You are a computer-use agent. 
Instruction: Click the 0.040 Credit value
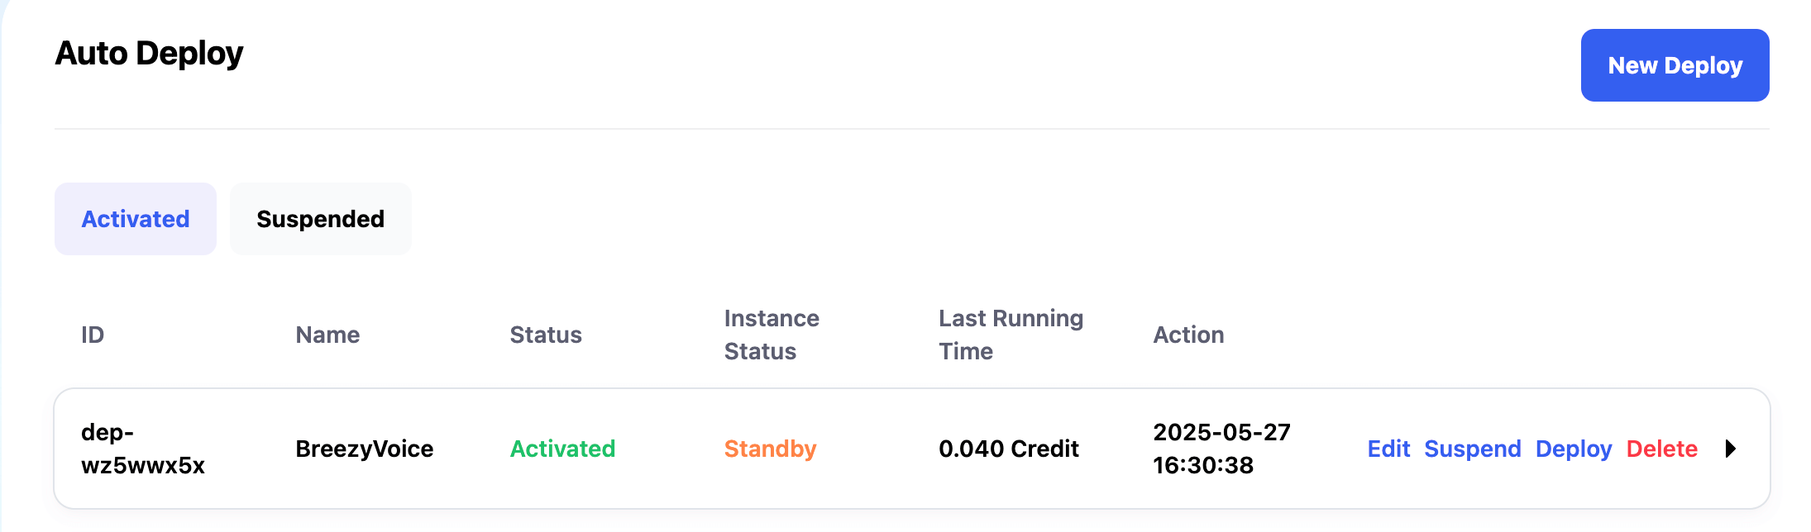[1008, 449]
